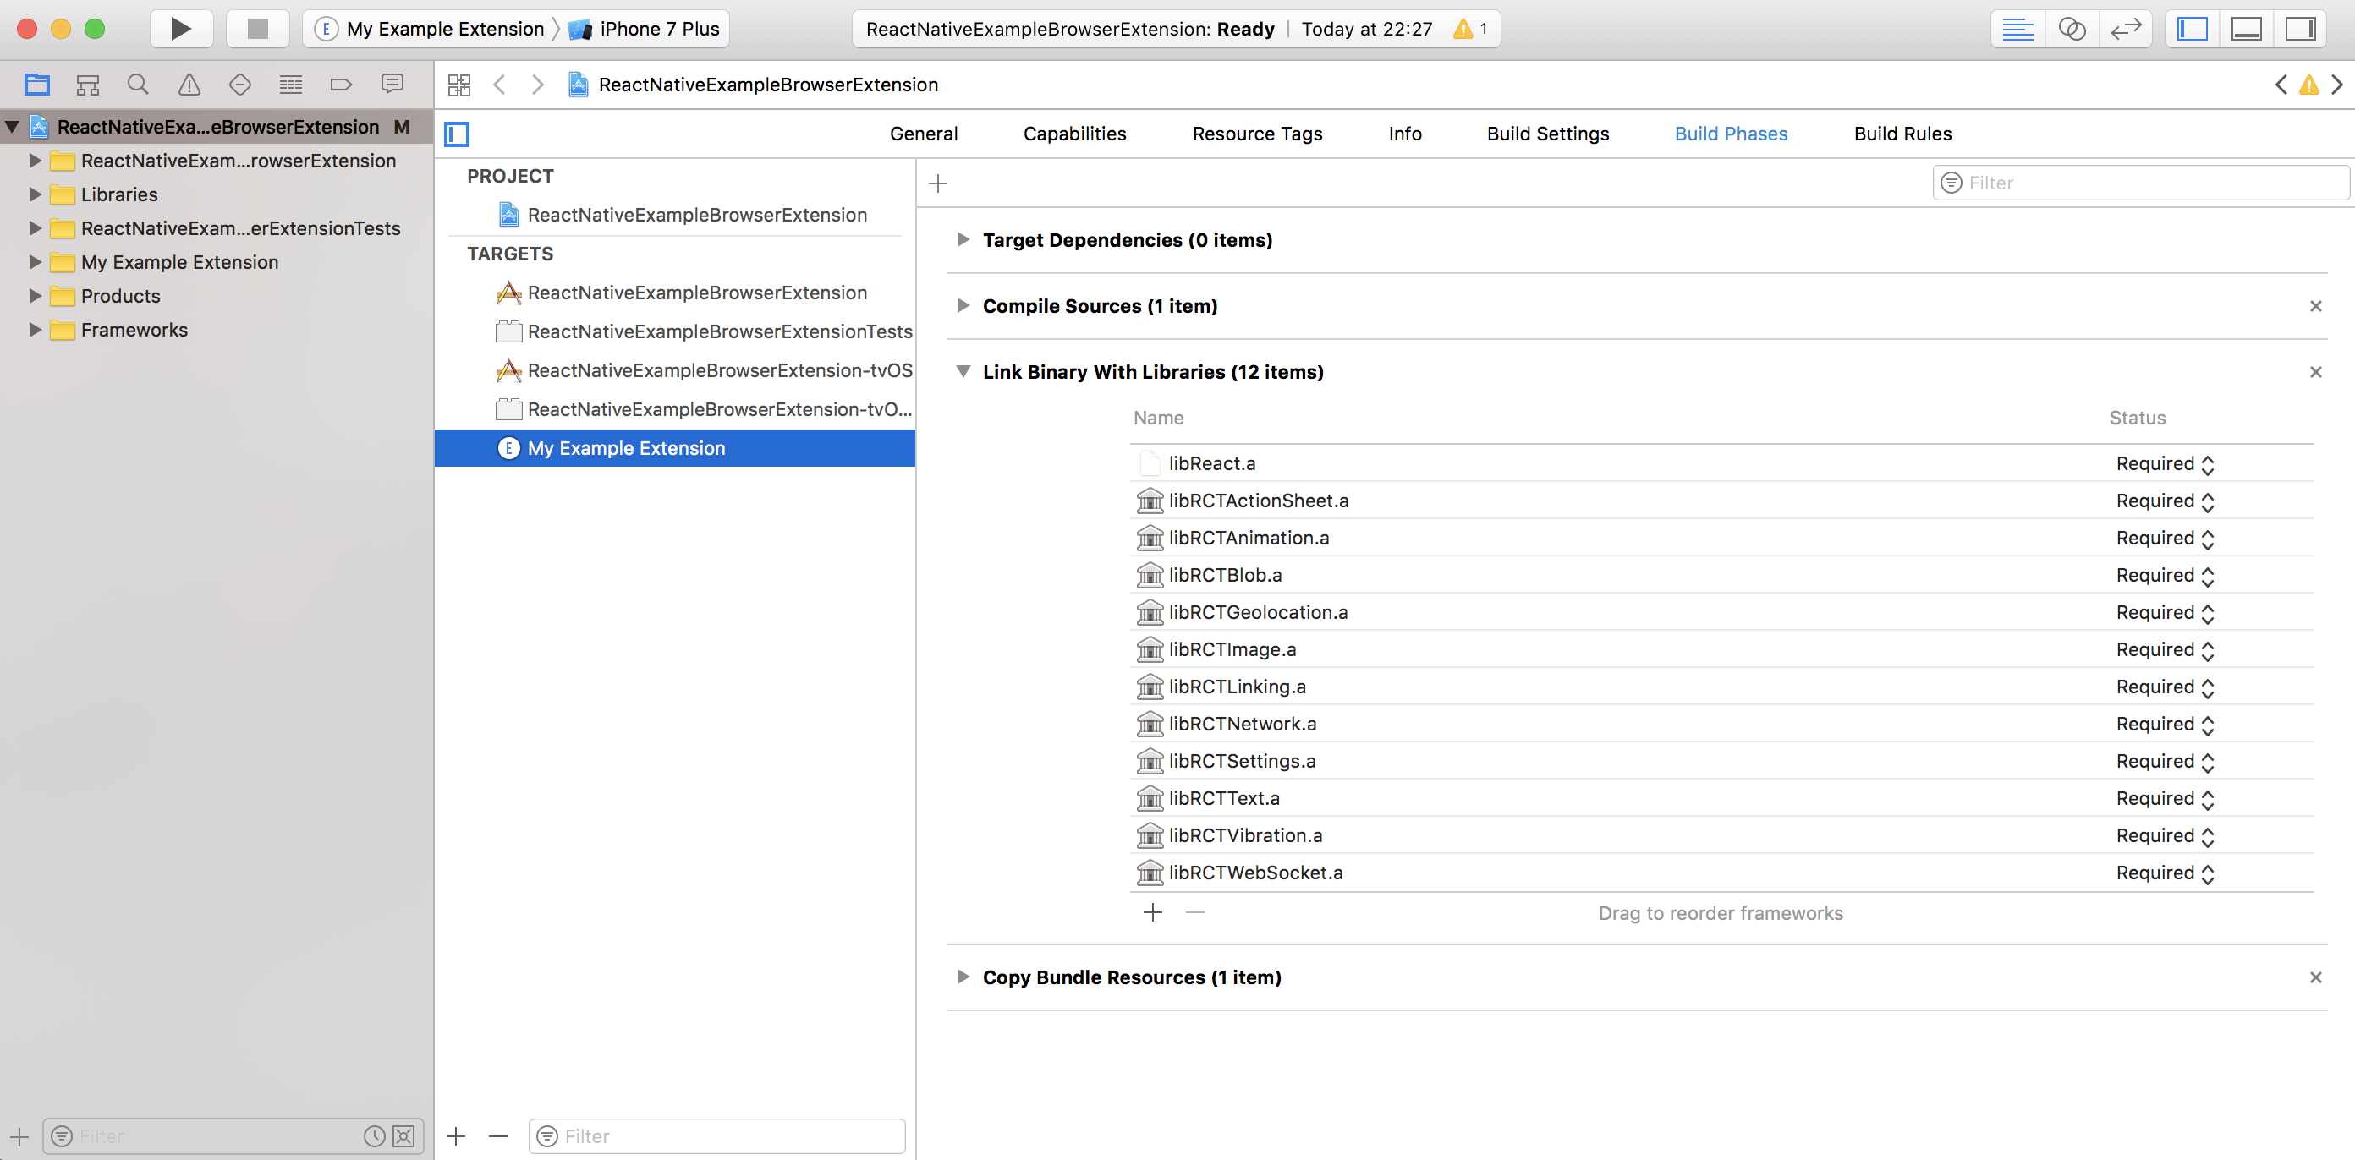Toggle the left Navigator panel visibility
The image size is (2355, 1160).
(2193, 29)
